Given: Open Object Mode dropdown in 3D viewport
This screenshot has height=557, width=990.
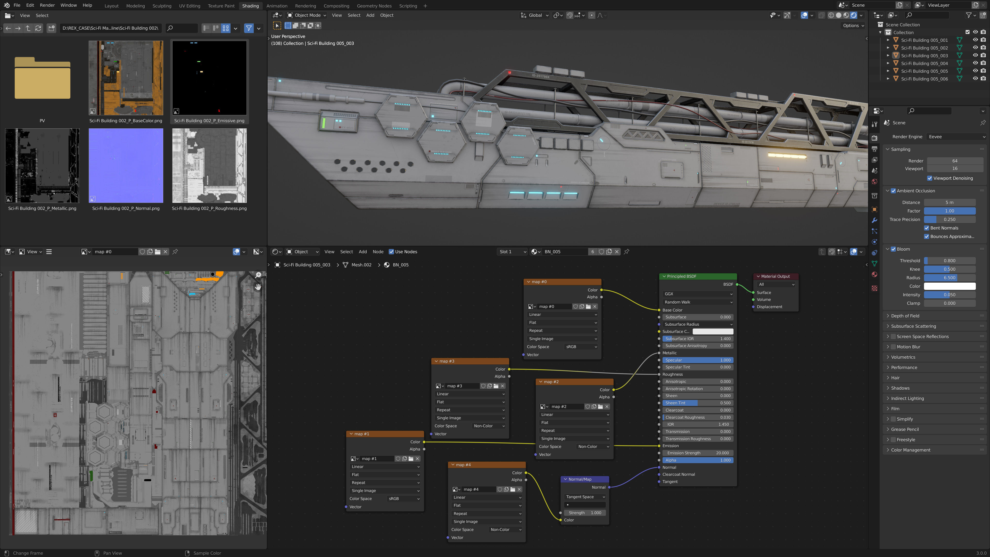Looking at the screenshot, I should click(307, 15).
